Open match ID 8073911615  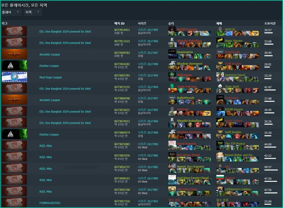tap(122, 41)
